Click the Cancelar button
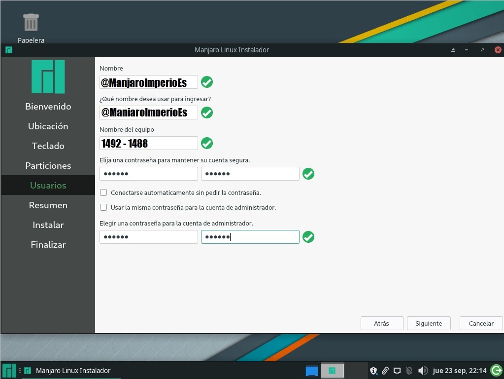The image size is (504, 379). (481, 323)
